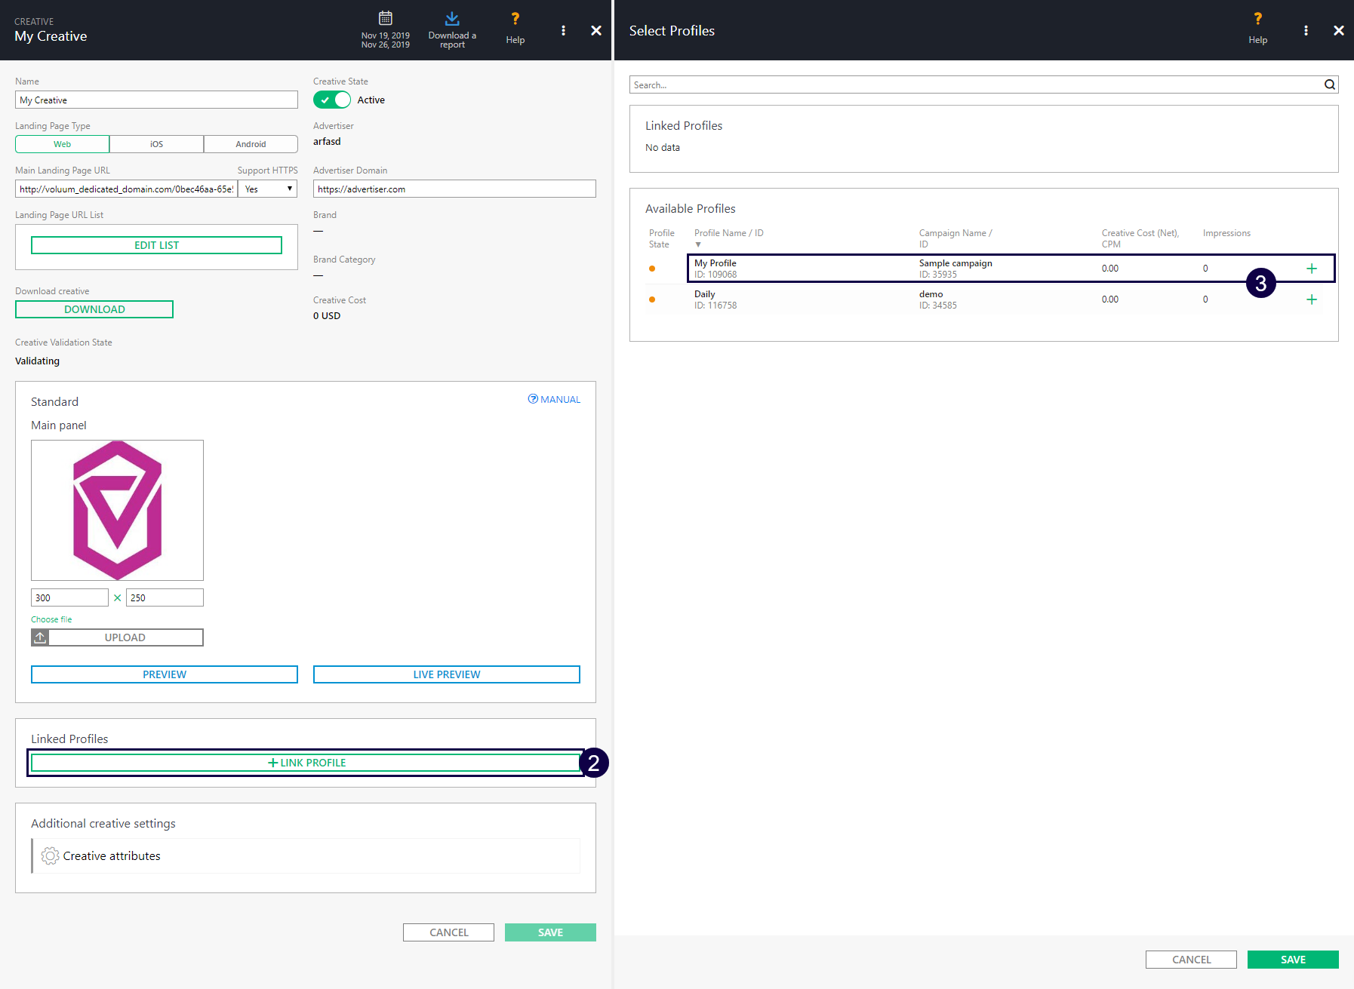The width and height of the screenshot is (1354, 989).
Task: Add the Daily profile using plus icon
Action: coord(1311,299)
